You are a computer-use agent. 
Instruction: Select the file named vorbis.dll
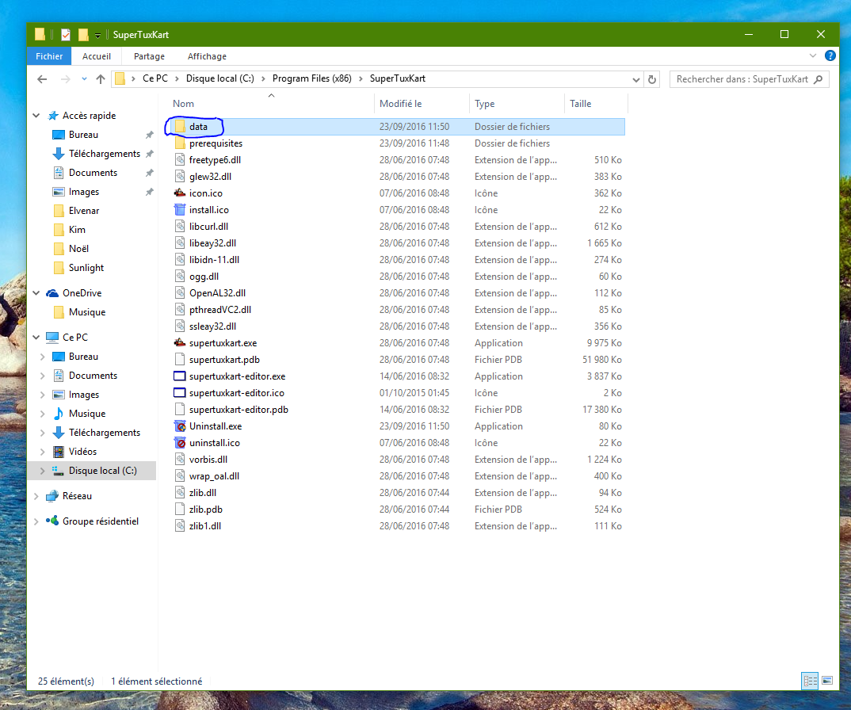tap(208, 460)
